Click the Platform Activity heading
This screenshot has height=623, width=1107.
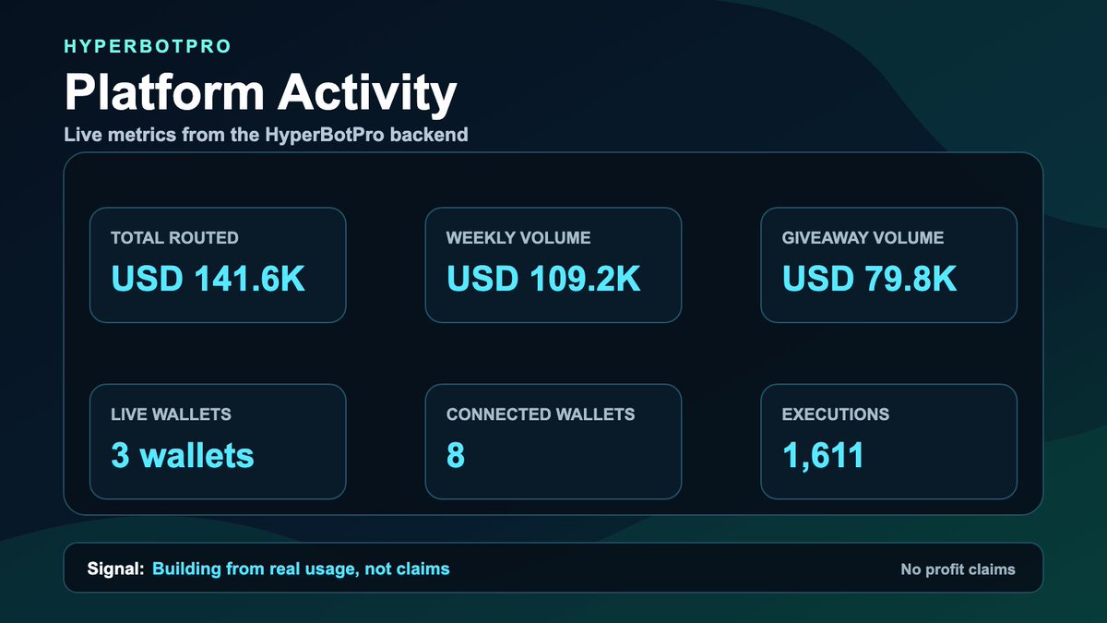(260, 93)
